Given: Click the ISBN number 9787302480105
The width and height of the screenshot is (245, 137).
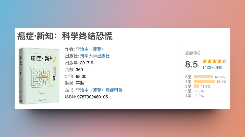Looking at the screenshot, I should (x=92, y=97).
